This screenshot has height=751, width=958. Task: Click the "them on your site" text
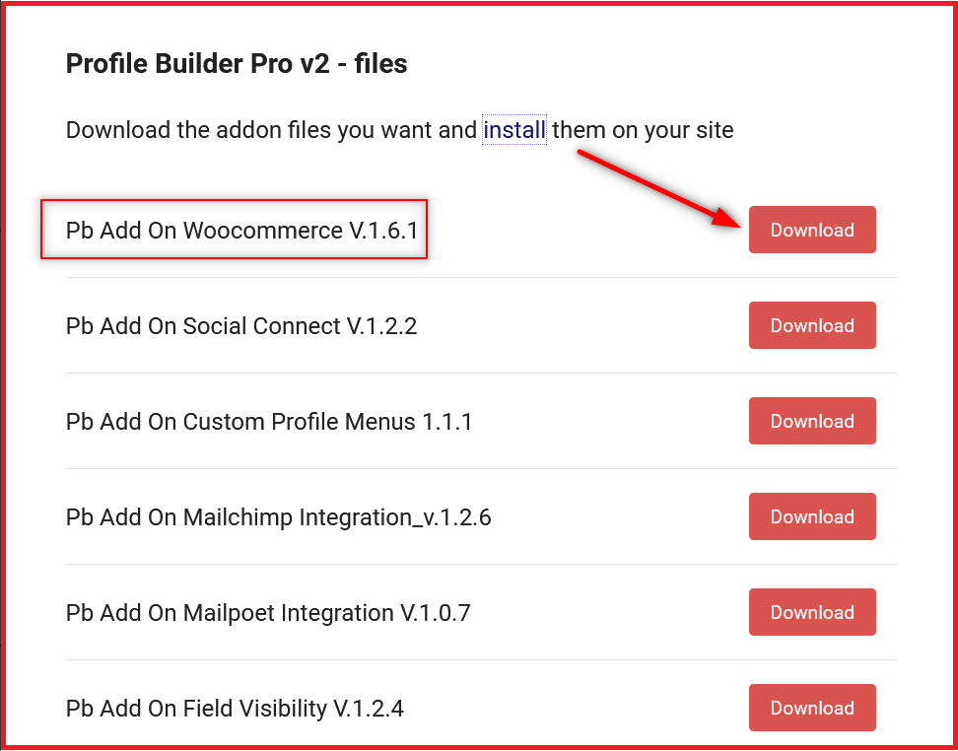point(643,130)
